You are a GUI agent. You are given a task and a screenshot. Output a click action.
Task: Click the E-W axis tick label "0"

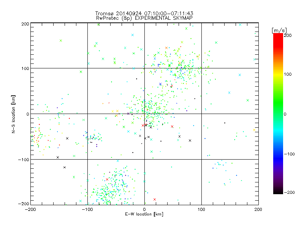point(144,209)
